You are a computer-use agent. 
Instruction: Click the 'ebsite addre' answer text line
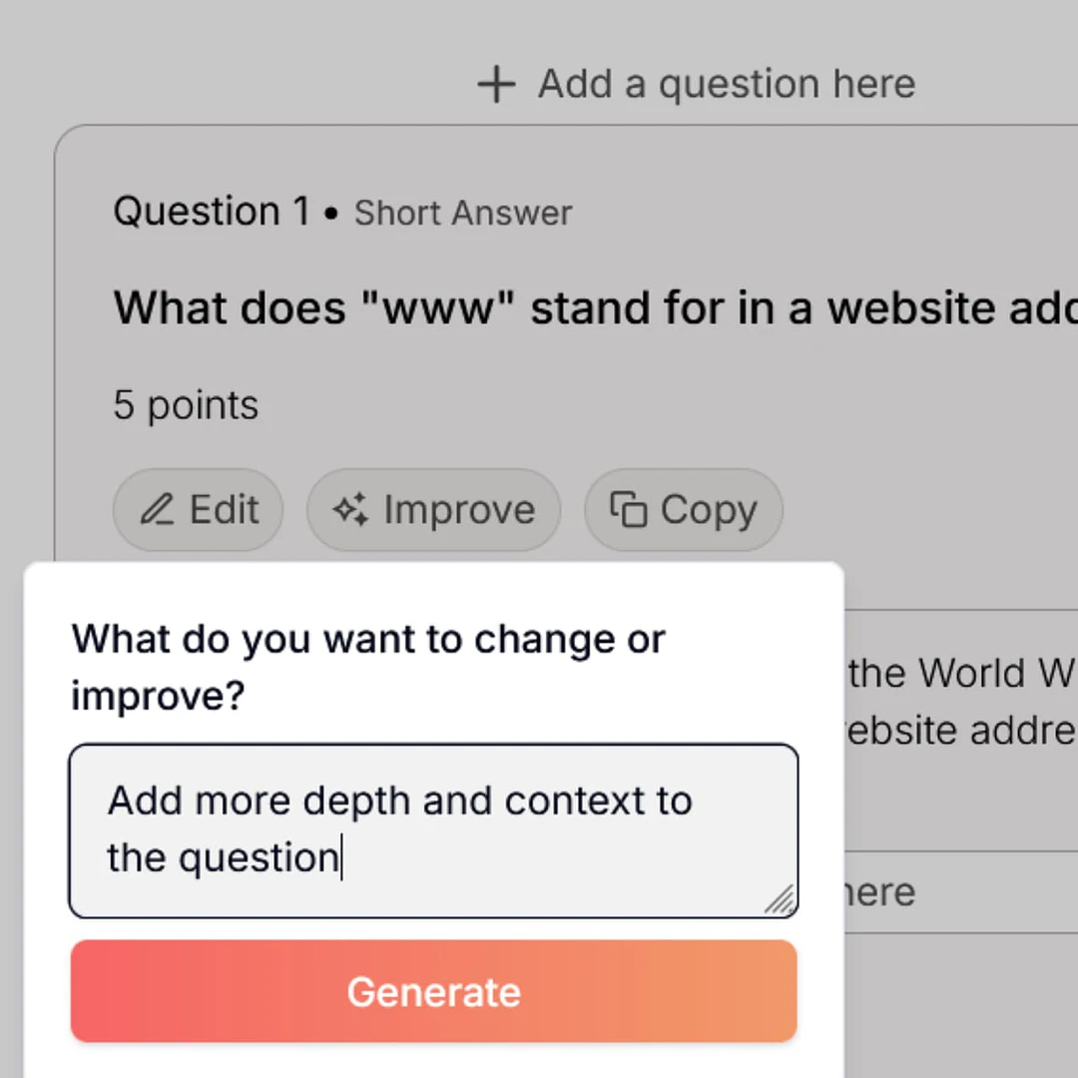pyautogui.click(x=961, y=731)
